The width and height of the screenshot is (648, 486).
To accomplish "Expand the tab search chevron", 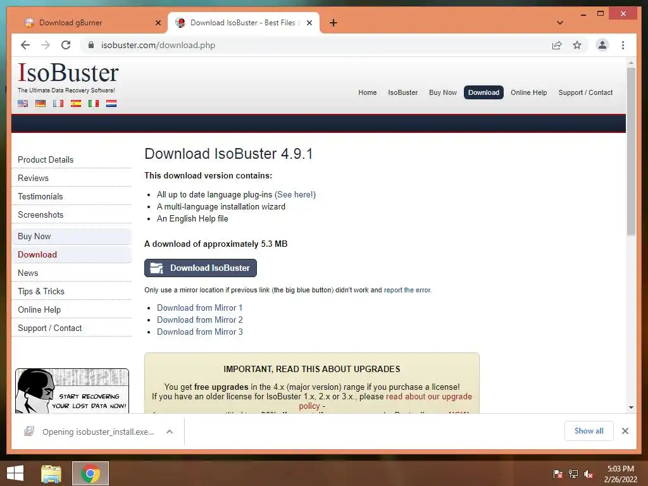I will point(560,23).
